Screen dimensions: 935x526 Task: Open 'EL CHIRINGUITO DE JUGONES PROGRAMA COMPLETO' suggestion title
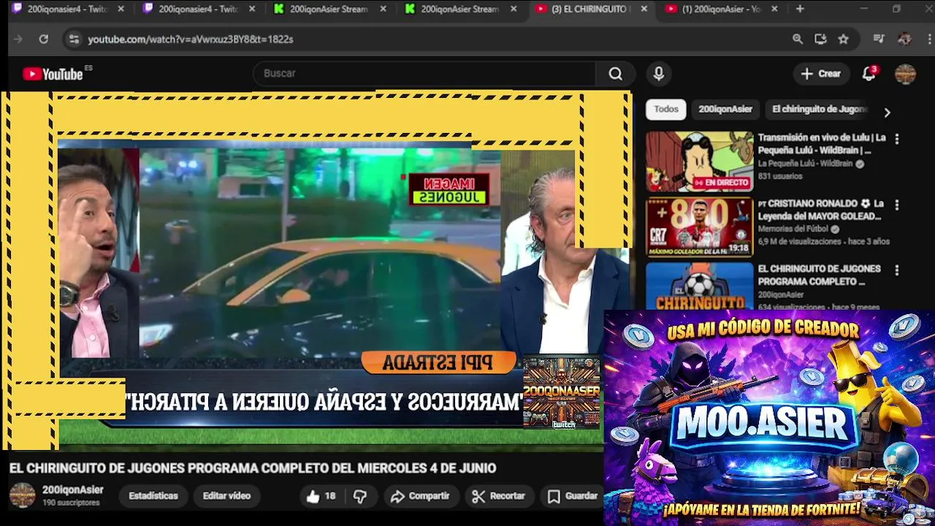point(819,275)
